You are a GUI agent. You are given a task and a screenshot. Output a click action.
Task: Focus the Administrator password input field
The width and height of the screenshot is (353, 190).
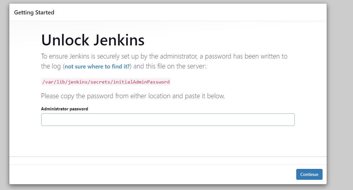point(168,120)
